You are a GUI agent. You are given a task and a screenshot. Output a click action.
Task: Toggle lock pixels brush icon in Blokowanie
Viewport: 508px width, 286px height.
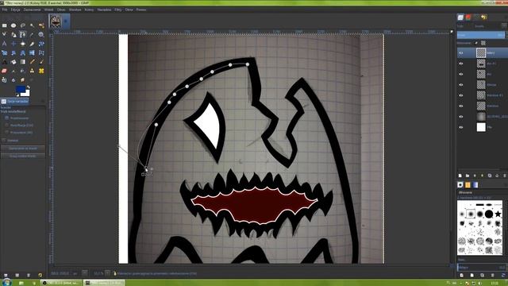pyautogui.click(x=476, y=43)
